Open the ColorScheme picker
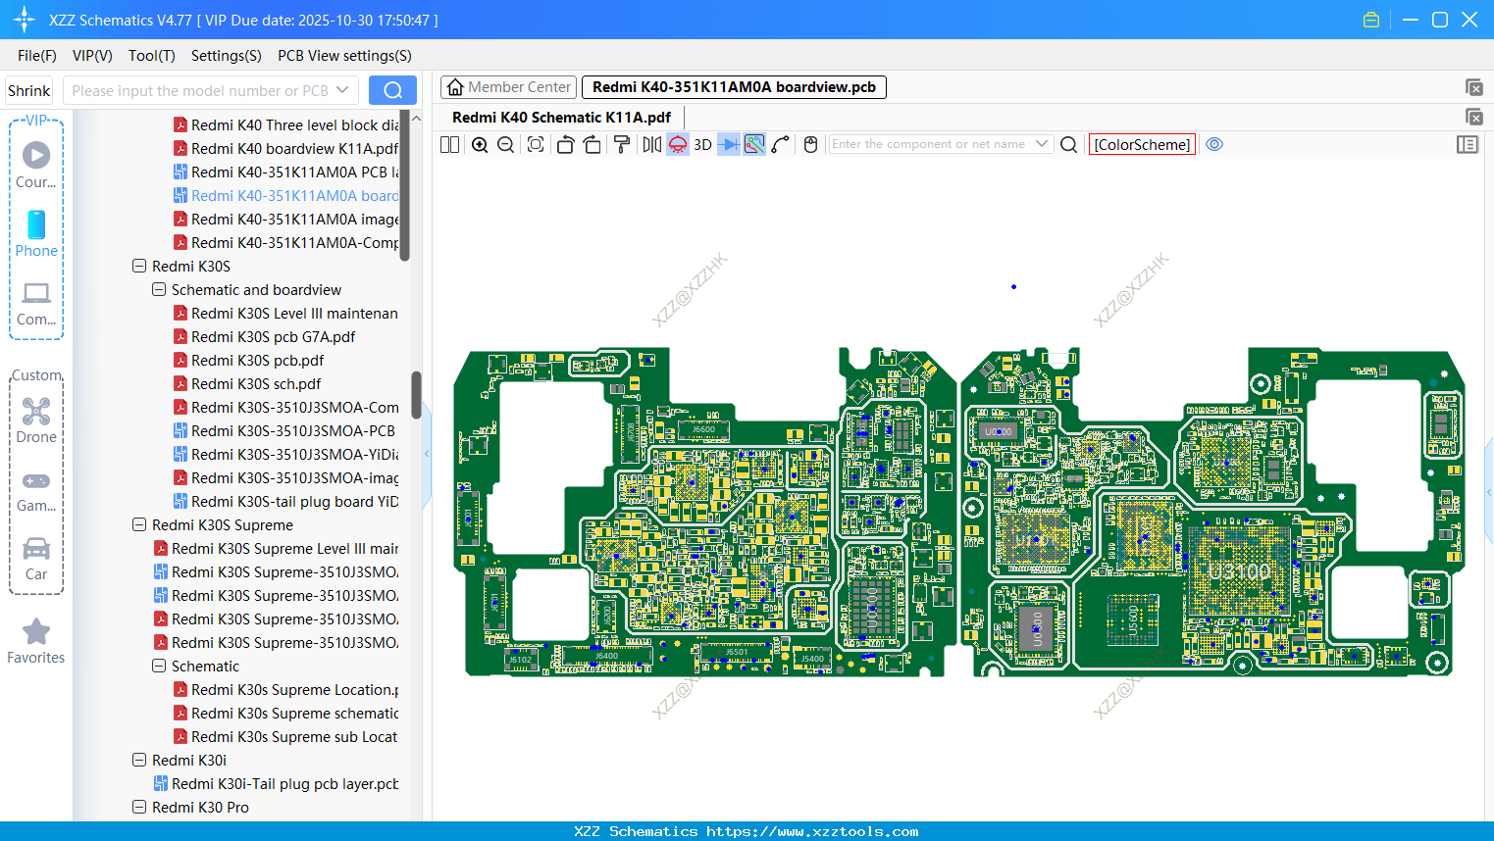 click(x=1142, y=144)
